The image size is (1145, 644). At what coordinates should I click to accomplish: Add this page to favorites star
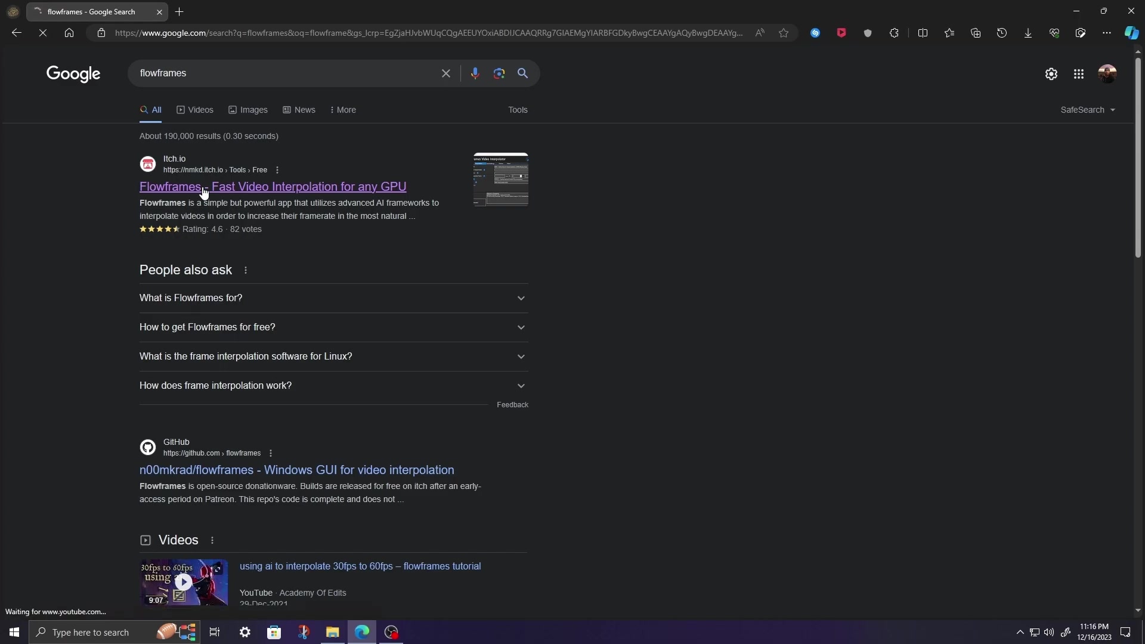point(784,33)
